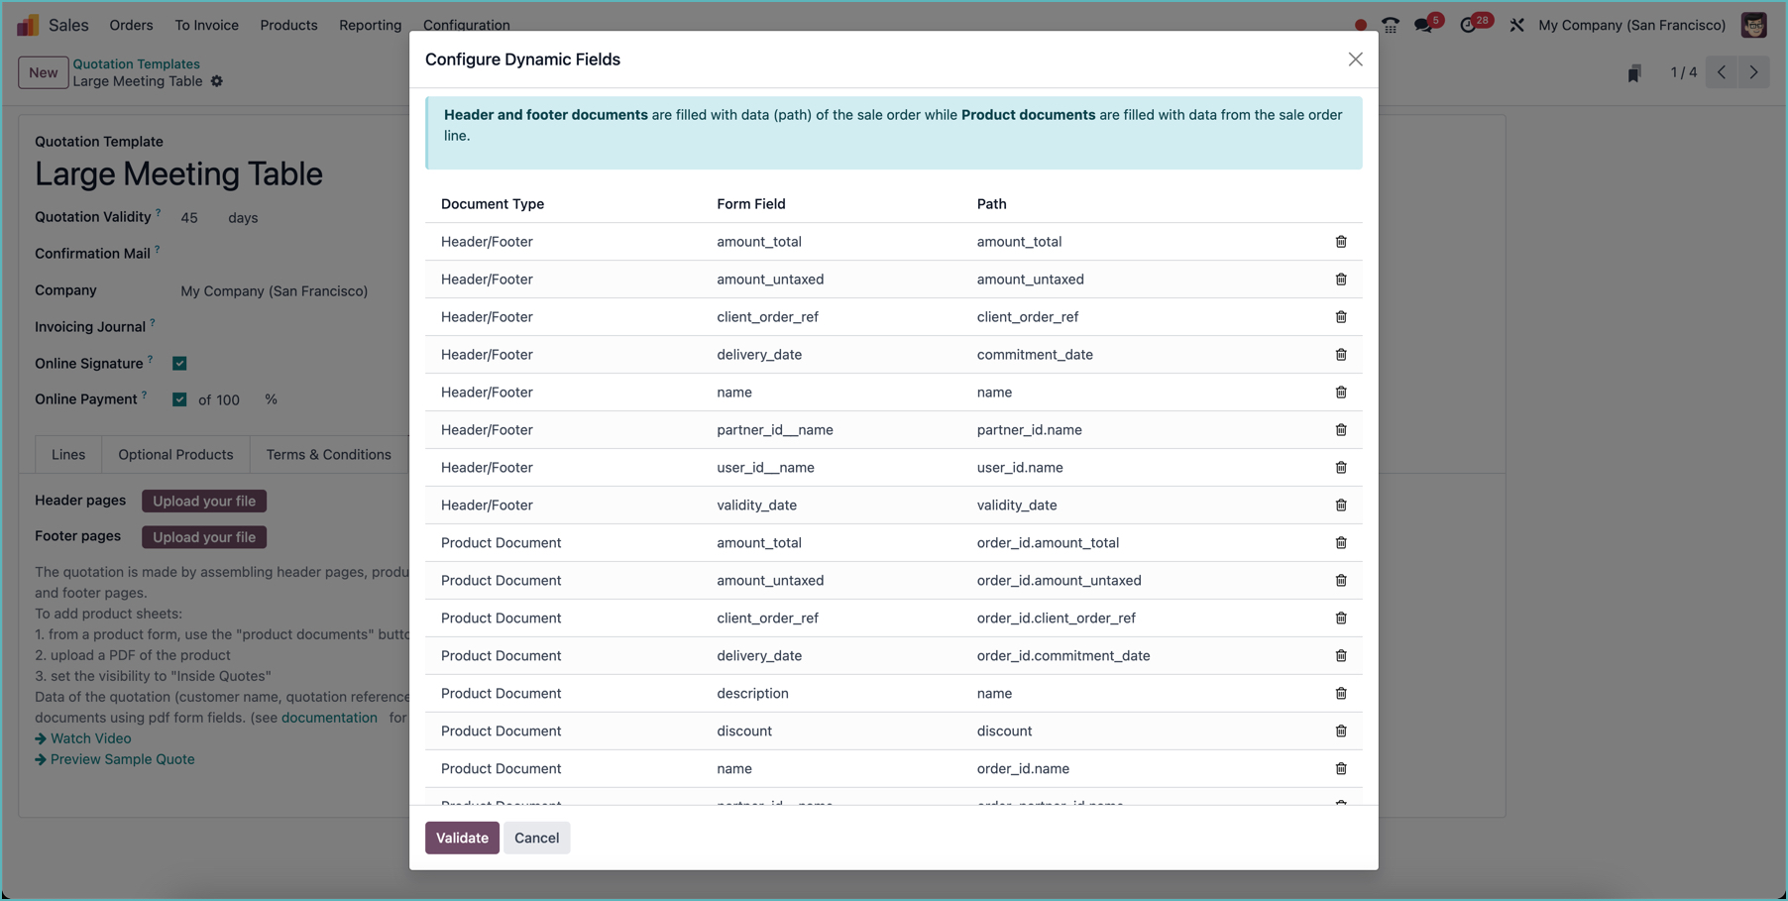This screenshot has height=901, width=1788.
Task: Remove the order_id.client_order_ref row
Action: tap(1340, 619)
